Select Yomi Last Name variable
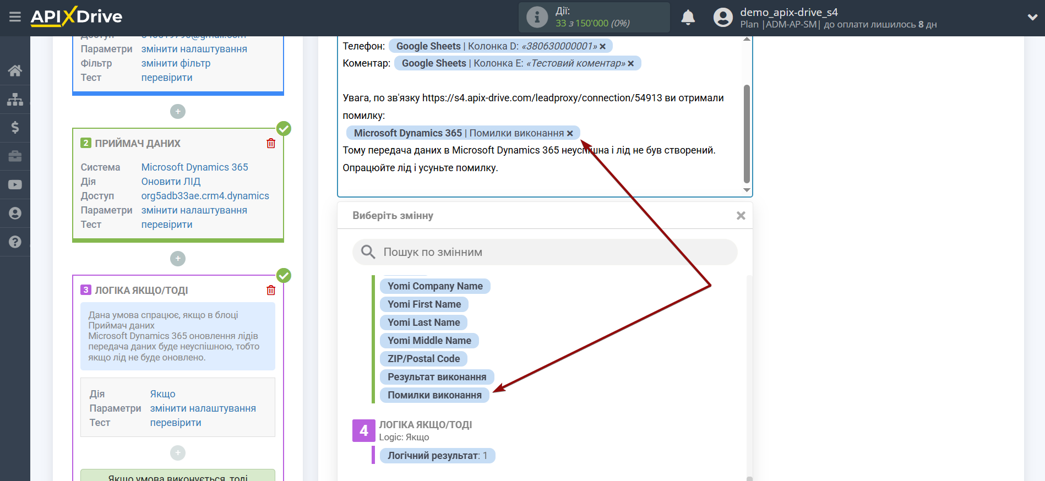Screen dimensions: 1045x481 point(423,323)
